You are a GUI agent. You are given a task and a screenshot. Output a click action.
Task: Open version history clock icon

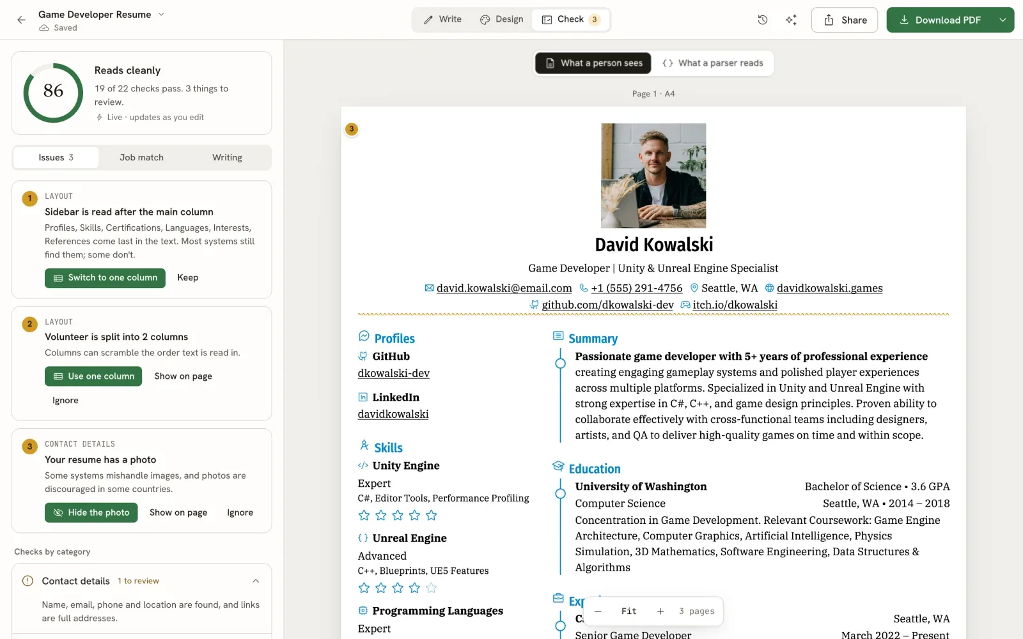pos(762,20)
